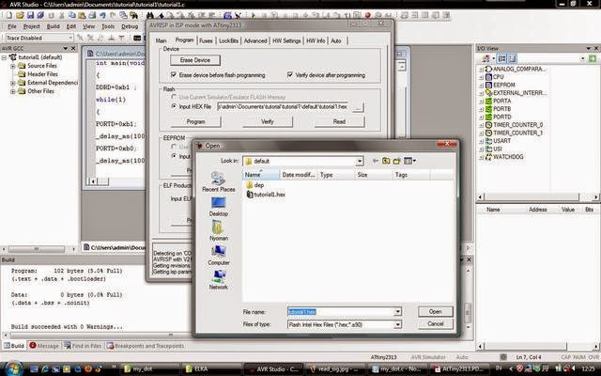This screenshot has height=376, width=601.
Task: Expand the External Dependencies tree folder
Action: [x=13, y=83]
